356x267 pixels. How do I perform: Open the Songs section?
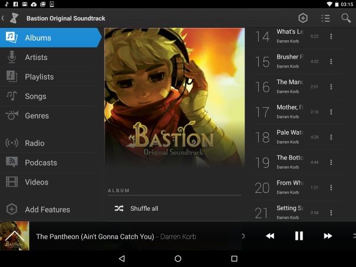click(47, 96)
